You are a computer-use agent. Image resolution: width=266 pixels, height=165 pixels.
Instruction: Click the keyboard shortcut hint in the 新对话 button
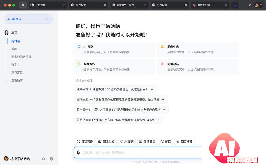tap(48, 19)
